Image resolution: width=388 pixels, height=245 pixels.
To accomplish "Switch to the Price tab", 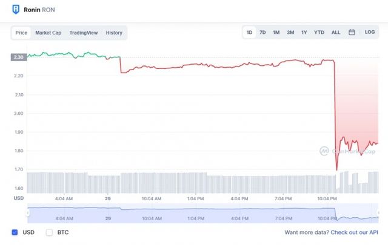I will [x=21, y=33].
